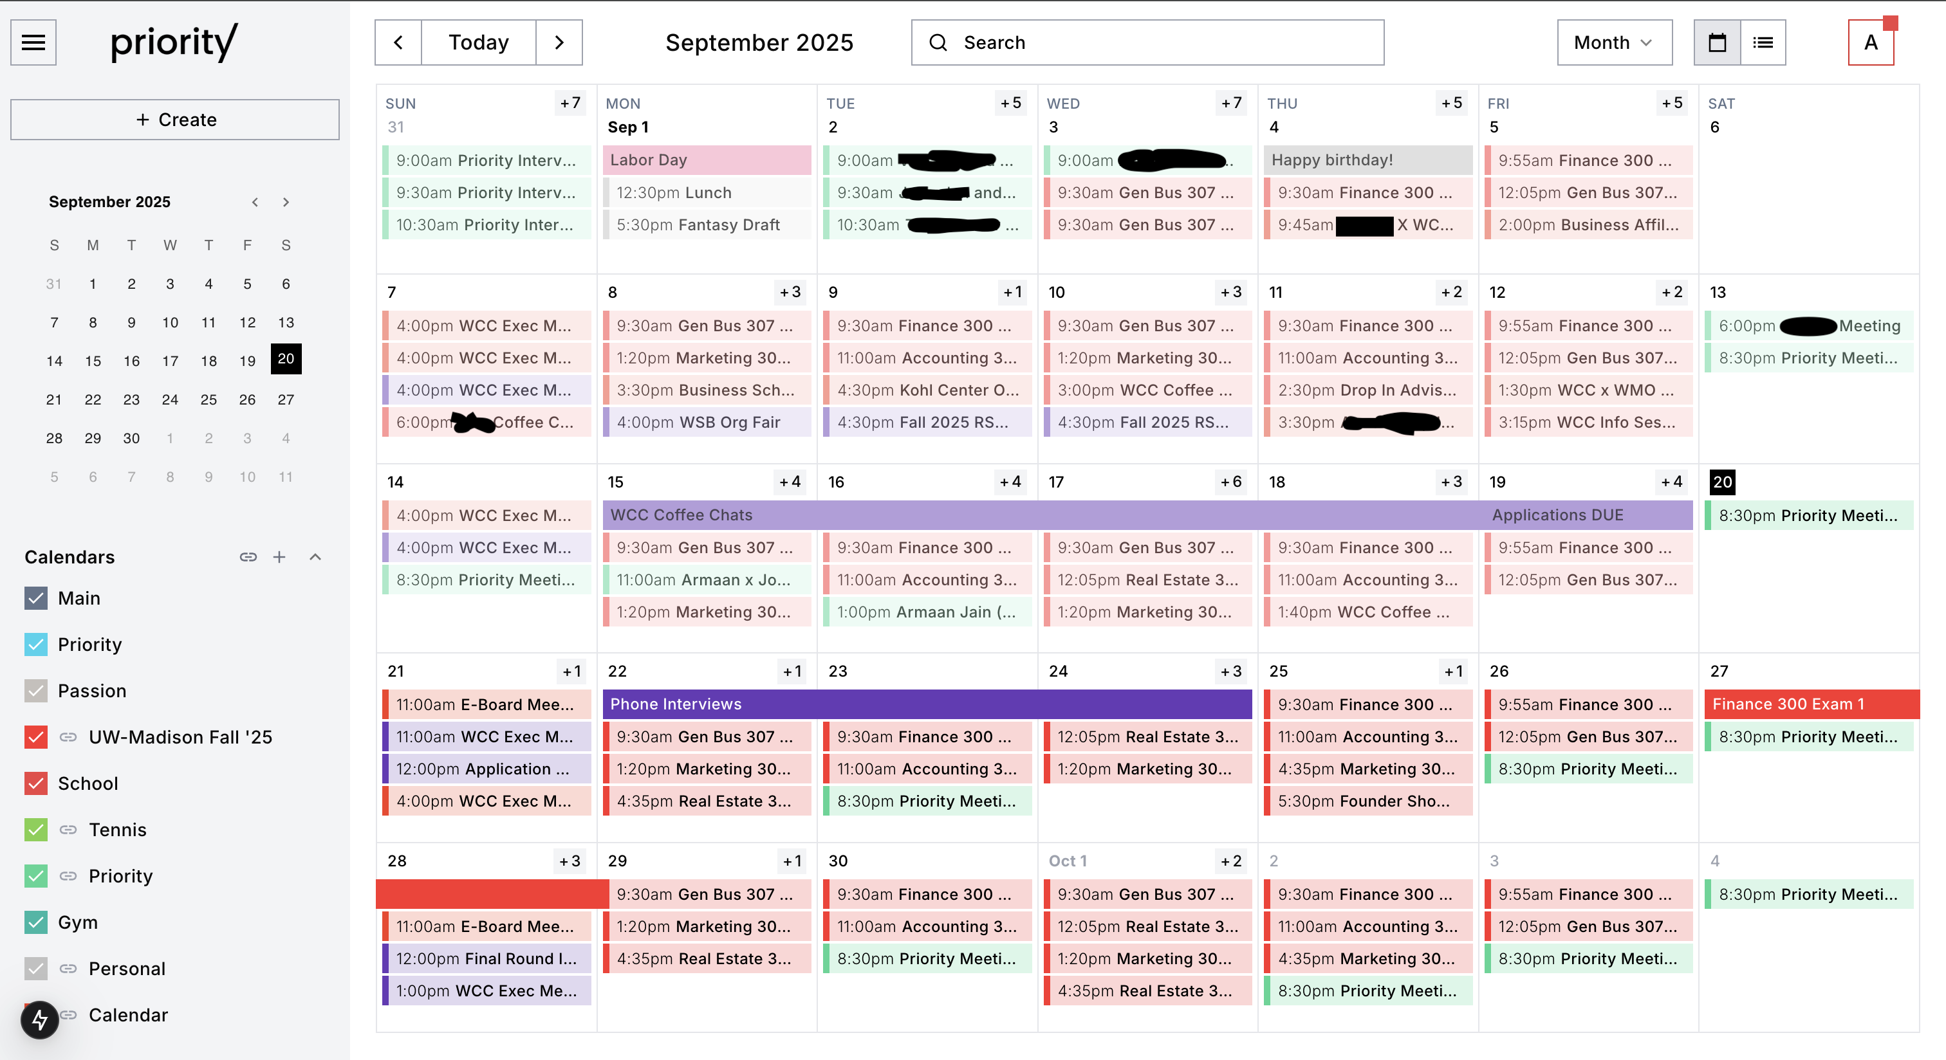Switch to list view icon

[1763, 42]
